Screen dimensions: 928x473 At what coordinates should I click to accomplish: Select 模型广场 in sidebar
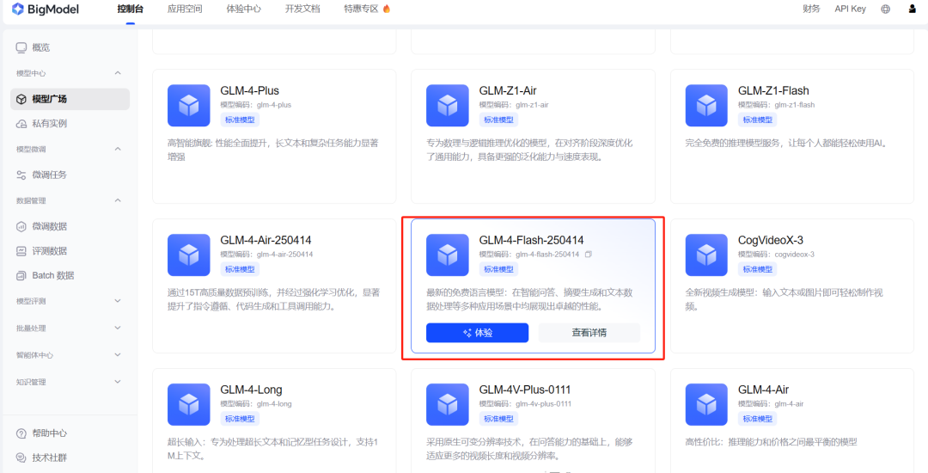click(70, 99)
